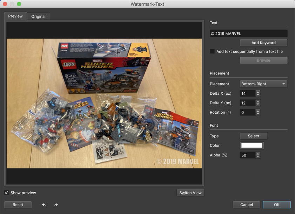Increase Delta Y with the up arrow
Viewport: 295px width, 214px height.
click(x=258, y=101)
